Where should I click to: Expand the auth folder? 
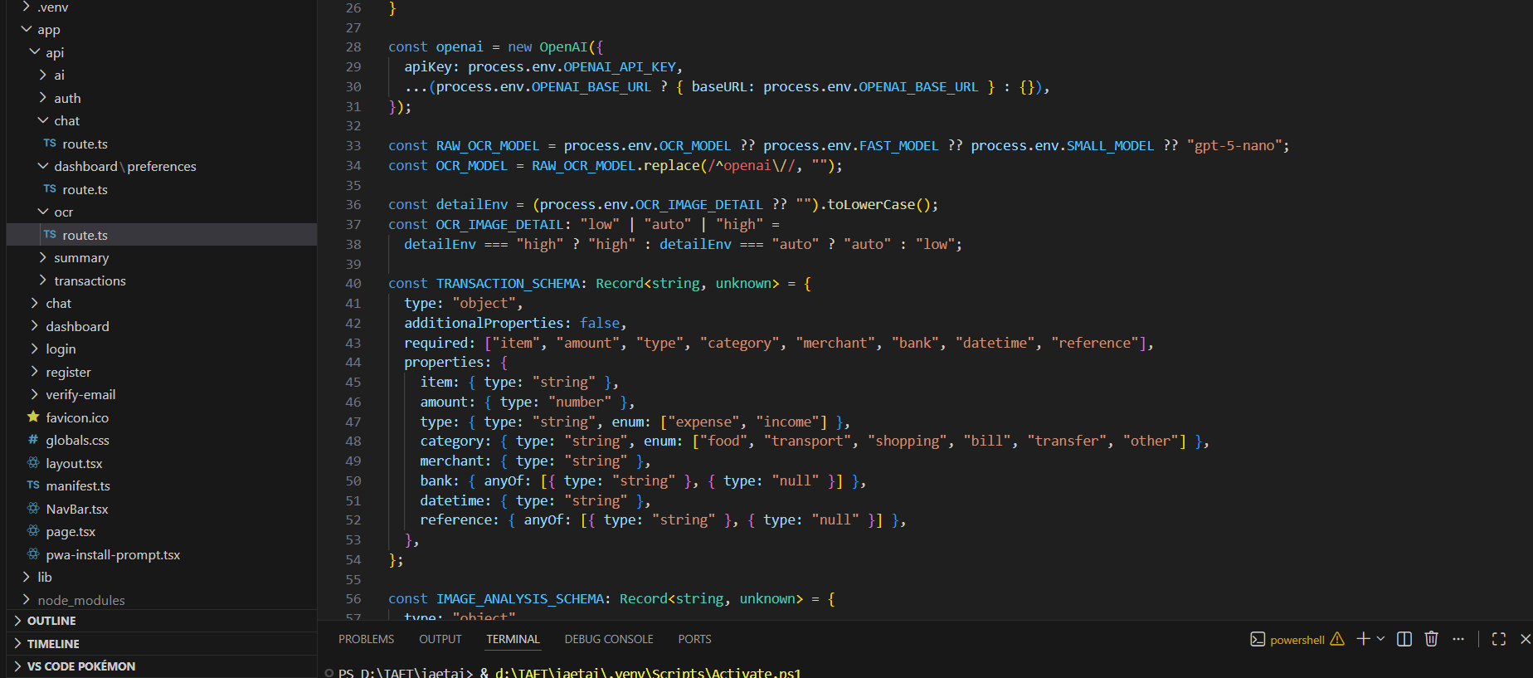(x=162, y=98)
